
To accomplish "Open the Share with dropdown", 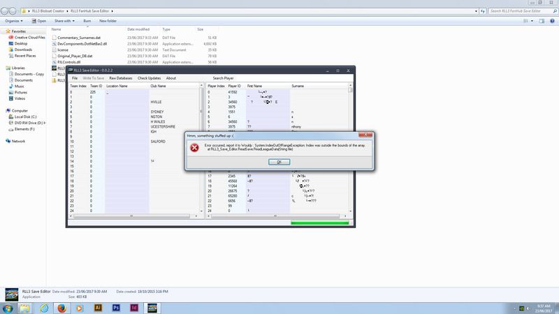I will (x=64, y=21).
